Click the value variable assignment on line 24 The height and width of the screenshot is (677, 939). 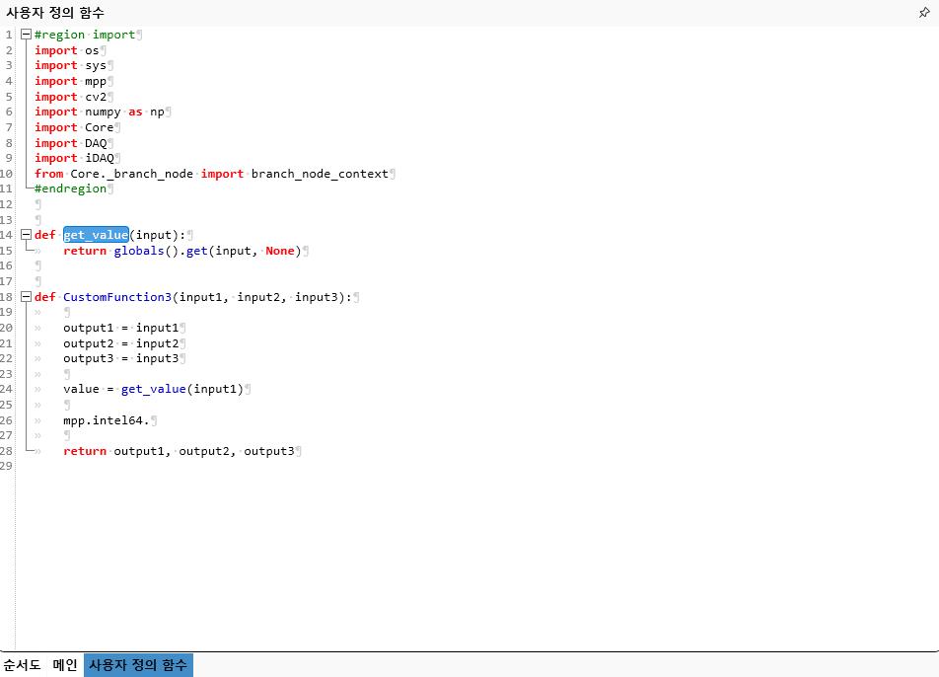pos(81,389)
